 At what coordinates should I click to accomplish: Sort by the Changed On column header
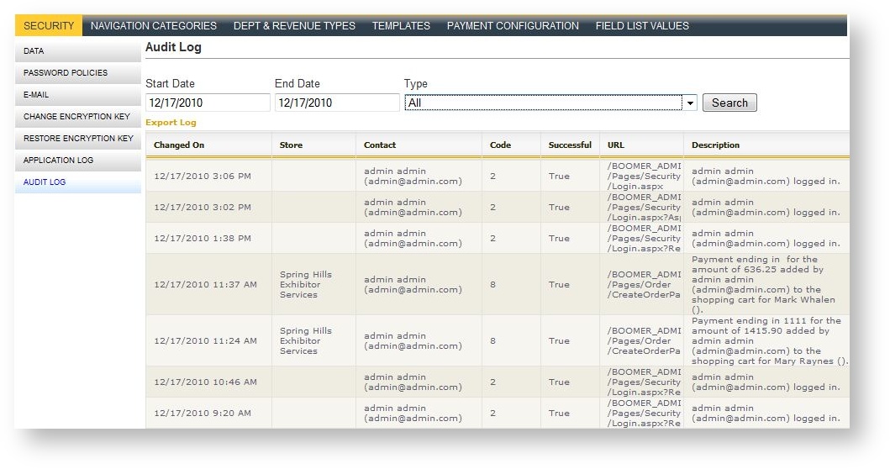coord(179,145)
